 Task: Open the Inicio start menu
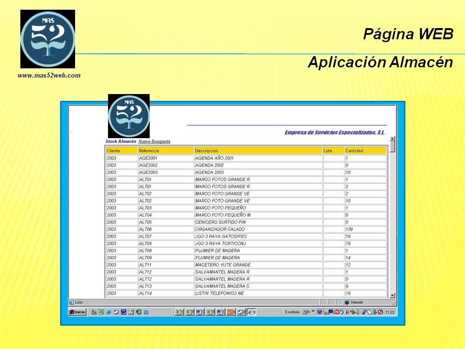coord(77,312)
